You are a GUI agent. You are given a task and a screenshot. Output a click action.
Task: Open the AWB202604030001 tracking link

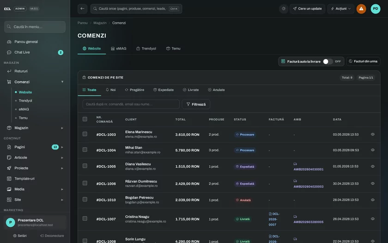(x=309, y=169)
